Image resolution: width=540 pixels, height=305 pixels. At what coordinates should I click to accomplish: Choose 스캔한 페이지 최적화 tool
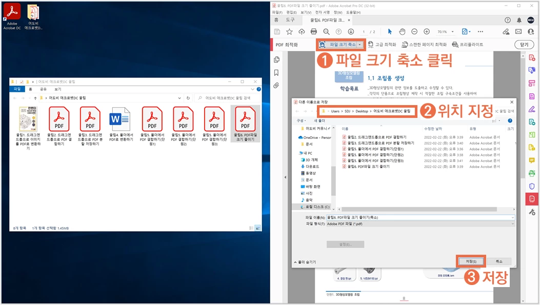point(424,45)
